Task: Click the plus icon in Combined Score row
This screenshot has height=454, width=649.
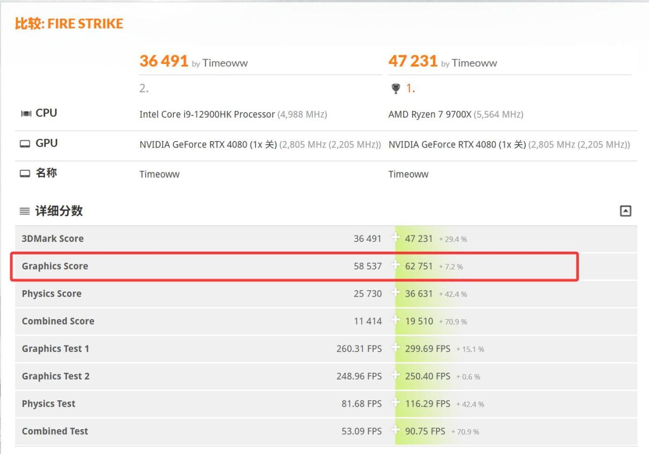Action: click(395, 320)
